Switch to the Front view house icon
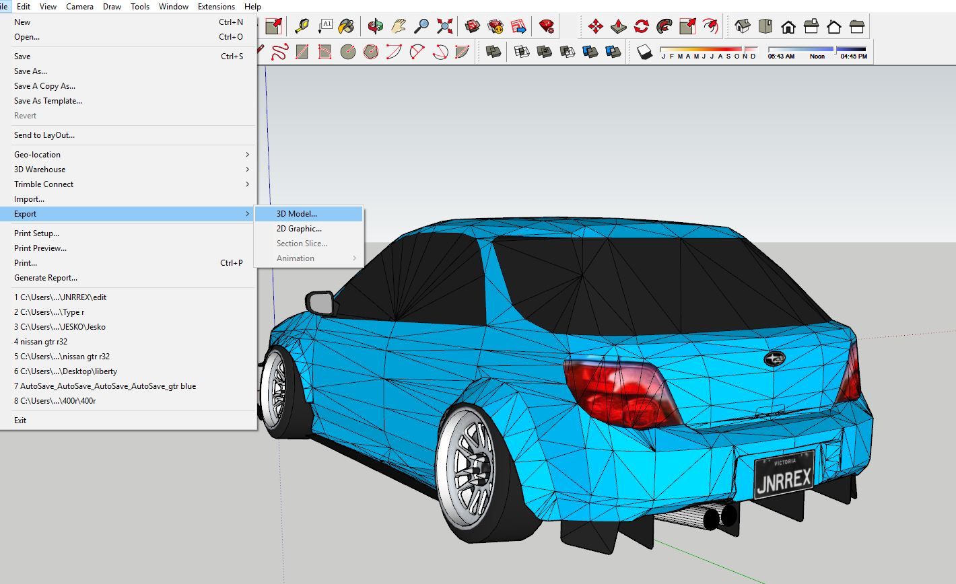956x584 pixels. pos(788,26)
